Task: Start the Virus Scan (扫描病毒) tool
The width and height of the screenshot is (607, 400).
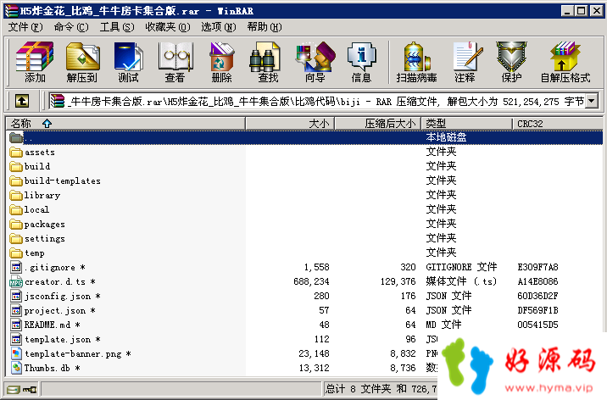Action: (x=416, y=62)
